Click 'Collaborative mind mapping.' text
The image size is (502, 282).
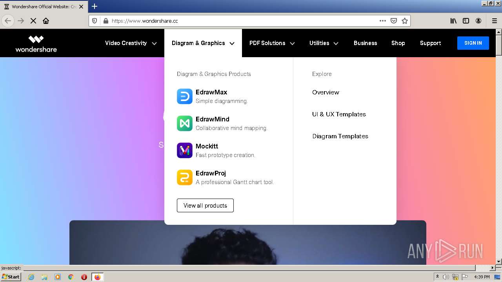(x=231, y=128)
